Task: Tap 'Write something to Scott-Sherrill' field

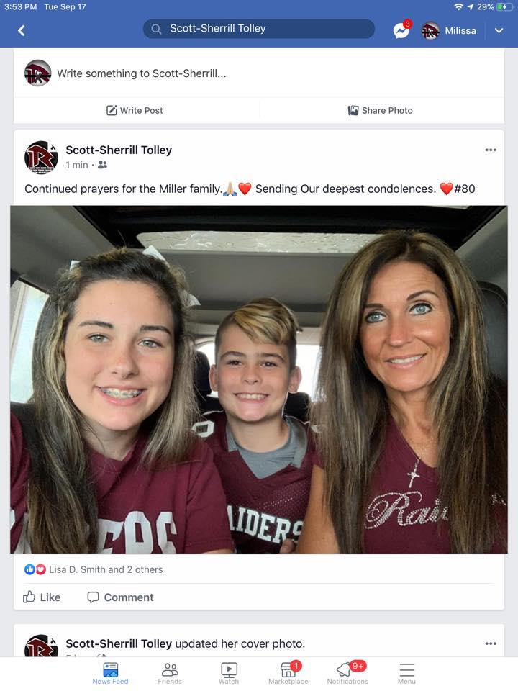Action: tap(142, 73)
